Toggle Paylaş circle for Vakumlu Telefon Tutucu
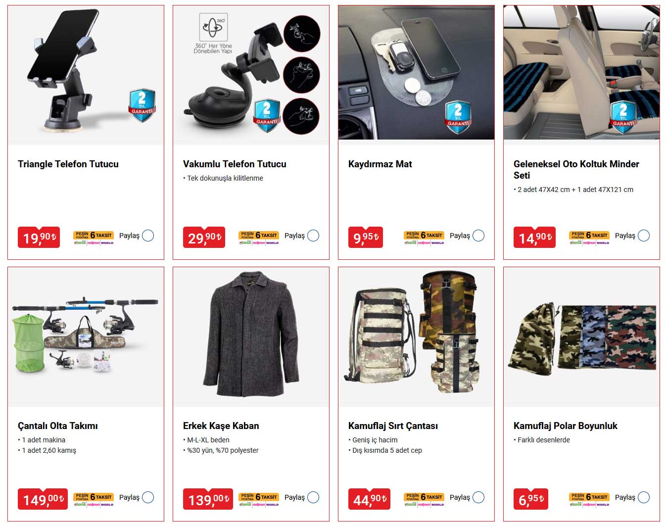This screenshot has width=667, height=526. [313, 236]
